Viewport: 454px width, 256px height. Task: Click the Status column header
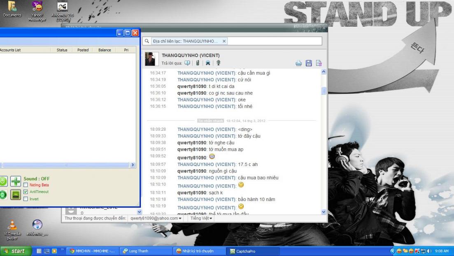[x=62, y=50]
